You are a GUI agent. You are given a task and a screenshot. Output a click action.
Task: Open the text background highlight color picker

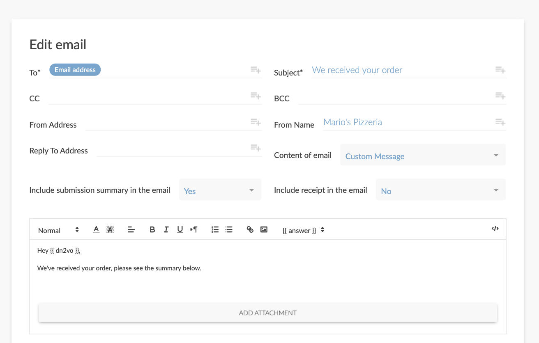[110, 230]
